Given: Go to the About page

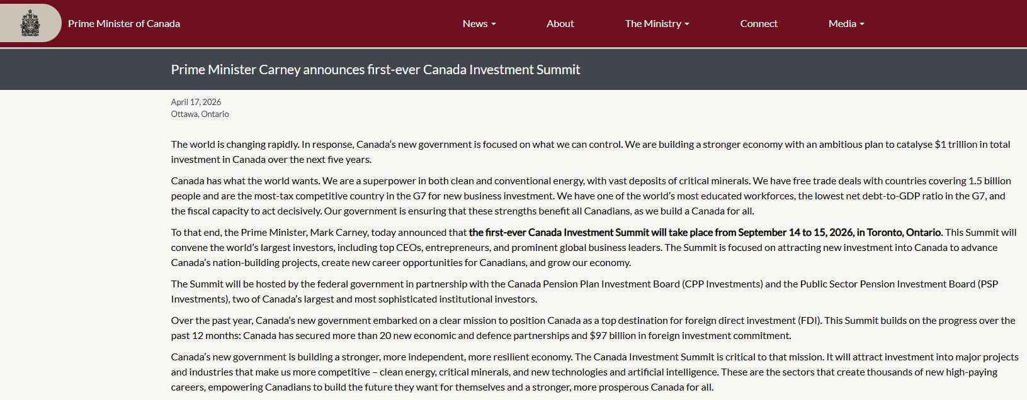Looking at the screenshot, I should point(560,24).
